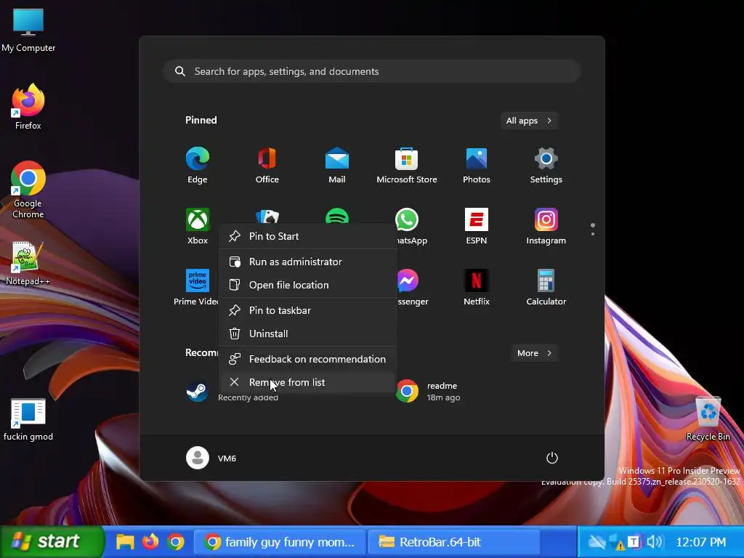The image size is (744, 558).
Task: Launch Chrome from taskbar quick launch
Action: [176, 542]
